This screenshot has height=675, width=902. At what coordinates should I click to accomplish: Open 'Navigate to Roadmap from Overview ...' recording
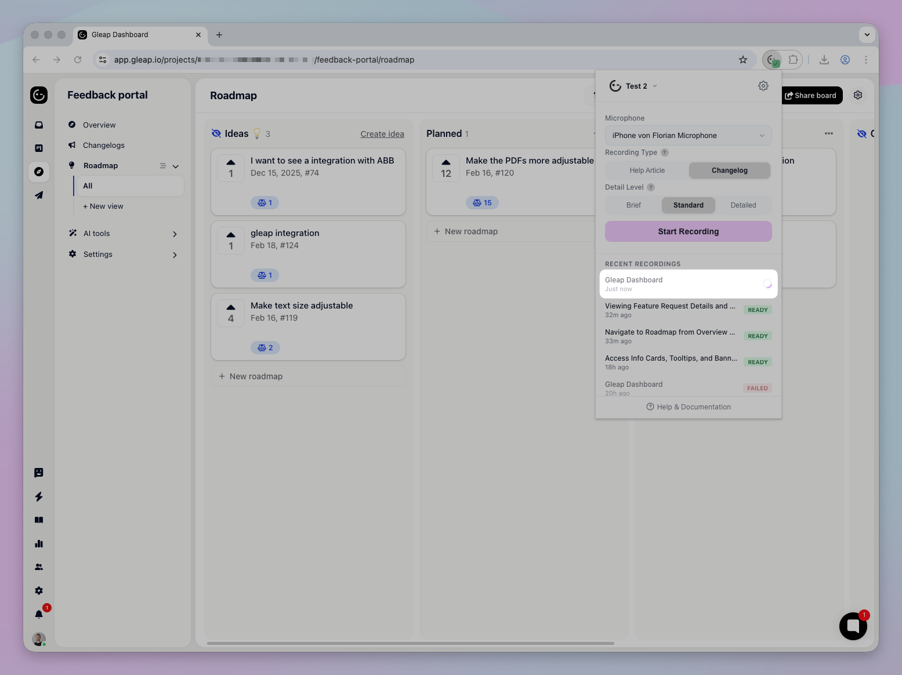click(x=689, y=336)
